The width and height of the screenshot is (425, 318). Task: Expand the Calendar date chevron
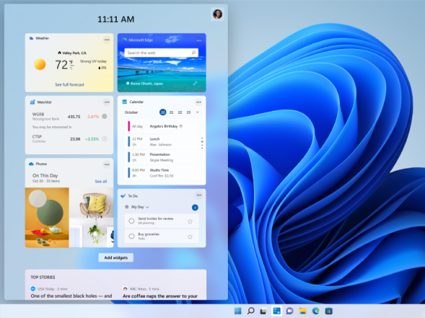[x=197, y=112]
